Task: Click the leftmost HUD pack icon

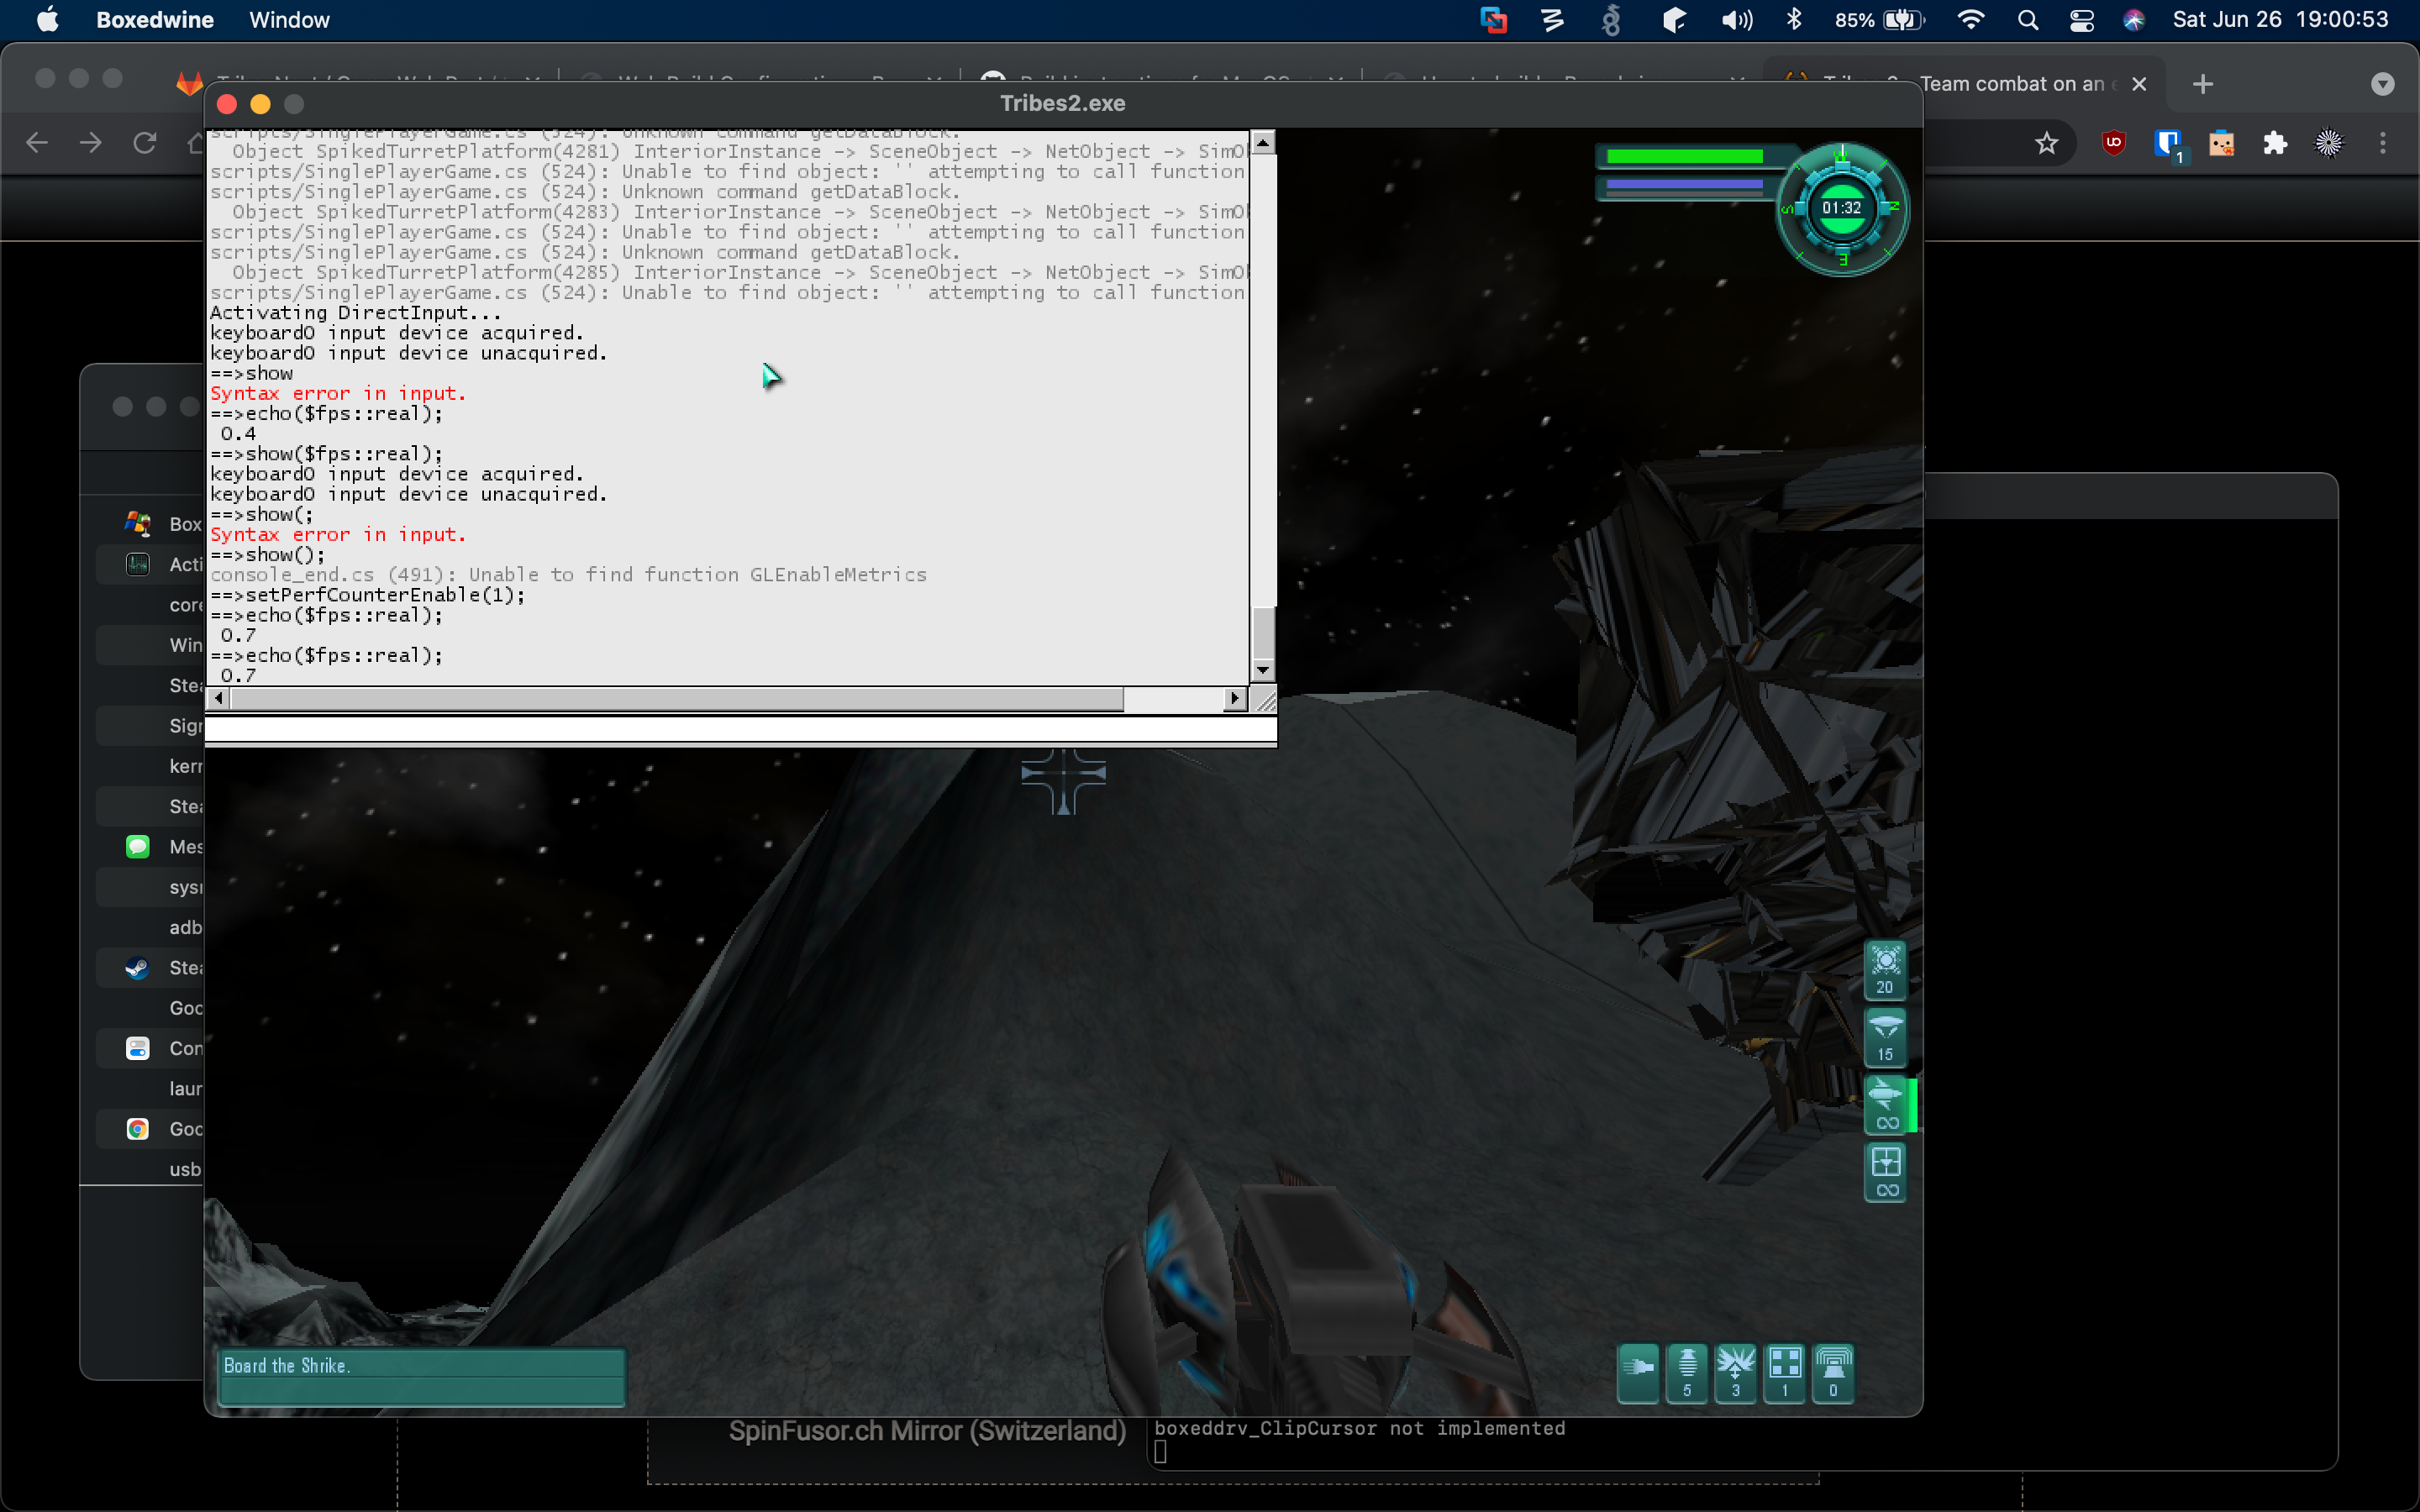Action: [x=1638, y=1374]
